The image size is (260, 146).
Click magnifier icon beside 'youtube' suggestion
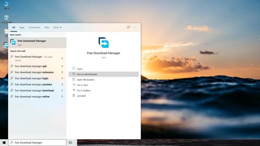click(12, 84)
